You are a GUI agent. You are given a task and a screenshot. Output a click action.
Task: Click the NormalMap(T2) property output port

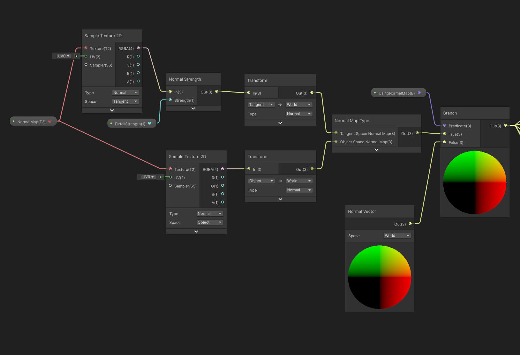(x=50, y=121)
